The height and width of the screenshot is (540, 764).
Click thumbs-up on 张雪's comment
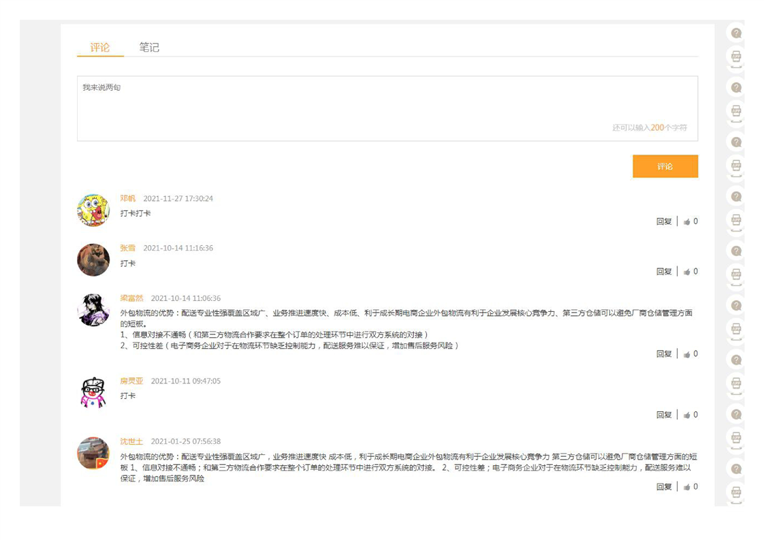687,272
